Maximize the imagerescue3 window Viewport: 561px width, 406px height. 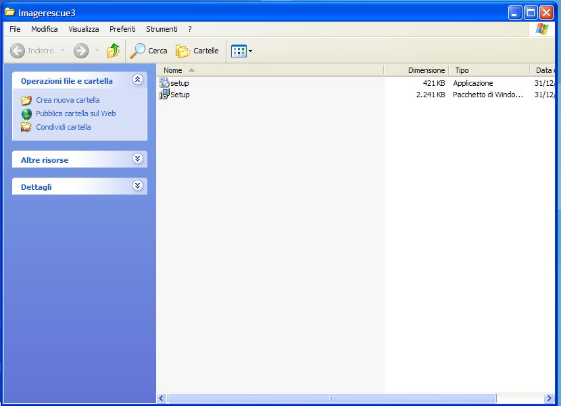(x=531, y=13)
